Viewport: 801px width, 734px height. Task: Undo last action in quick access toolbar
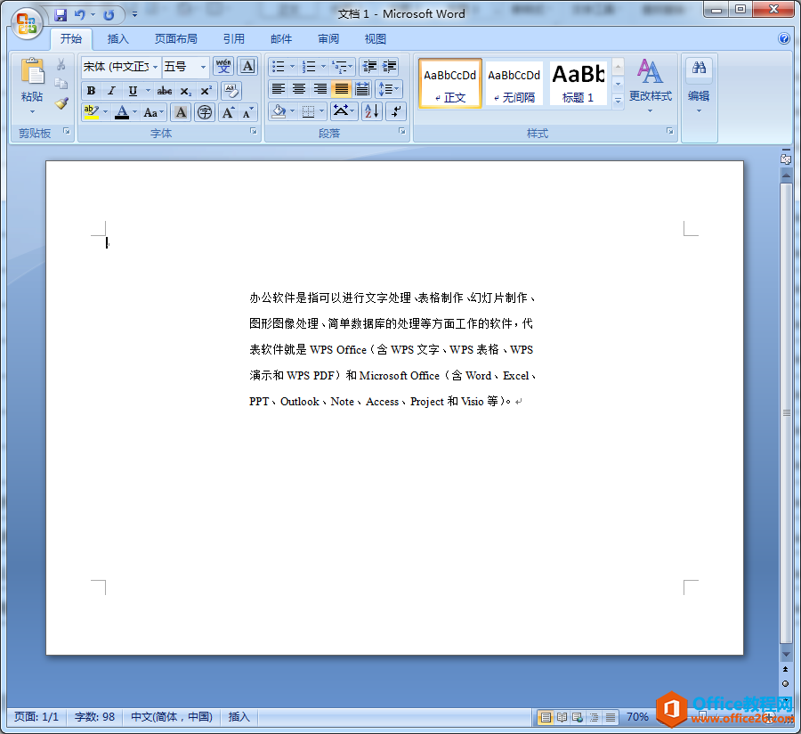79,15
